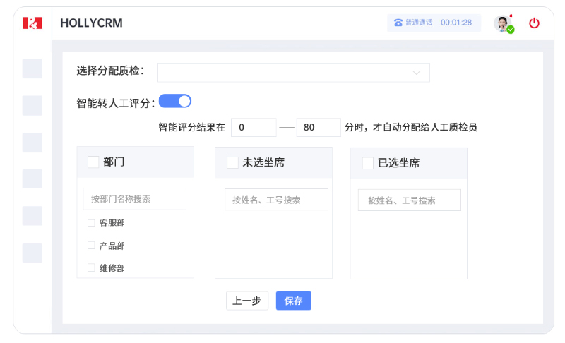Tick the 产品部 checkbox
Screen dimensions: 565x343
(91, 246)
